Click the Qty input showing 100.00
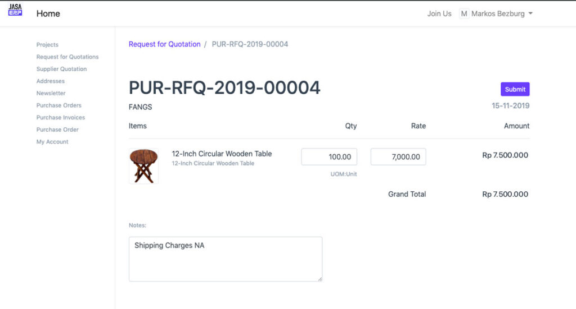This screenshot has height=309, width=576. click(x=329, y=157)
